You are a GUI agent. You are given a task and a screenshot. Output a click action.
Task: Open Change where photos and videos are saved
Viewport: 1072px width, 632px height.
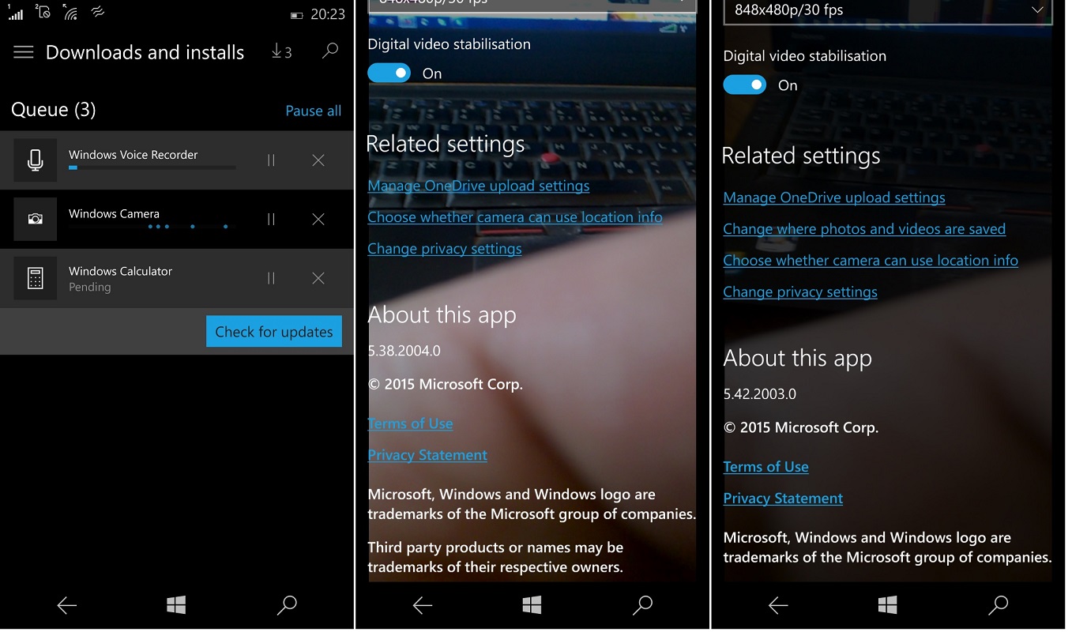pos(864,229)
